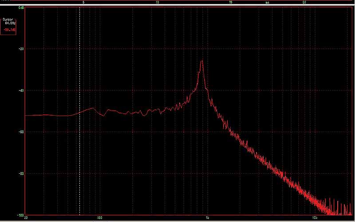Click the 10 mark on top time ruler
The height and width of the screenshot is (222, 355).
(157, 2)
